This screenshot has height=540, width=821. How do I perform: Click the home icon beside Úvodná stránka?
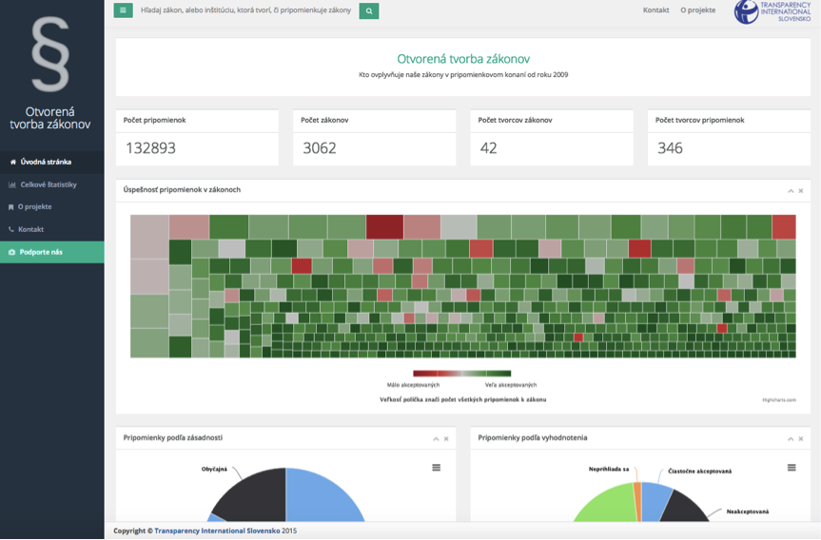click(13, 163)
